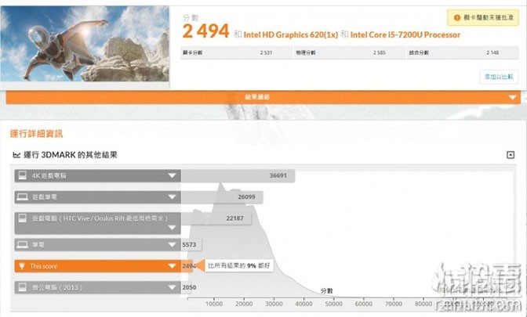Click the laptop icon in 5573 row
The image size is (527, 317).
click(x=23, y=245)
